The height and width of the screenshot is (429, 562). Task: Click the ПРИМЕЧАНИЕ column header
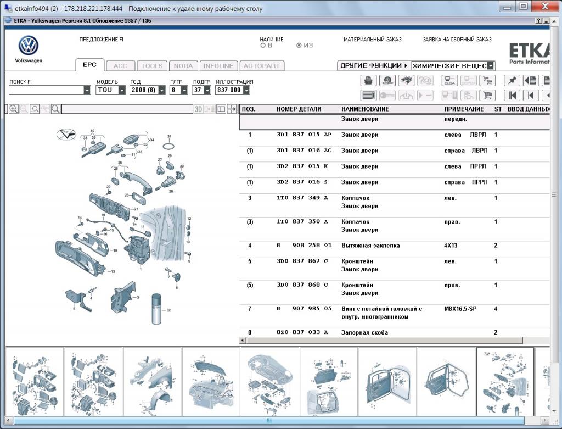(x=464, y=109)
